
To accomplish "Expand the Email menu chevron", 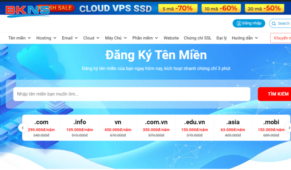I will click(76, 38).
